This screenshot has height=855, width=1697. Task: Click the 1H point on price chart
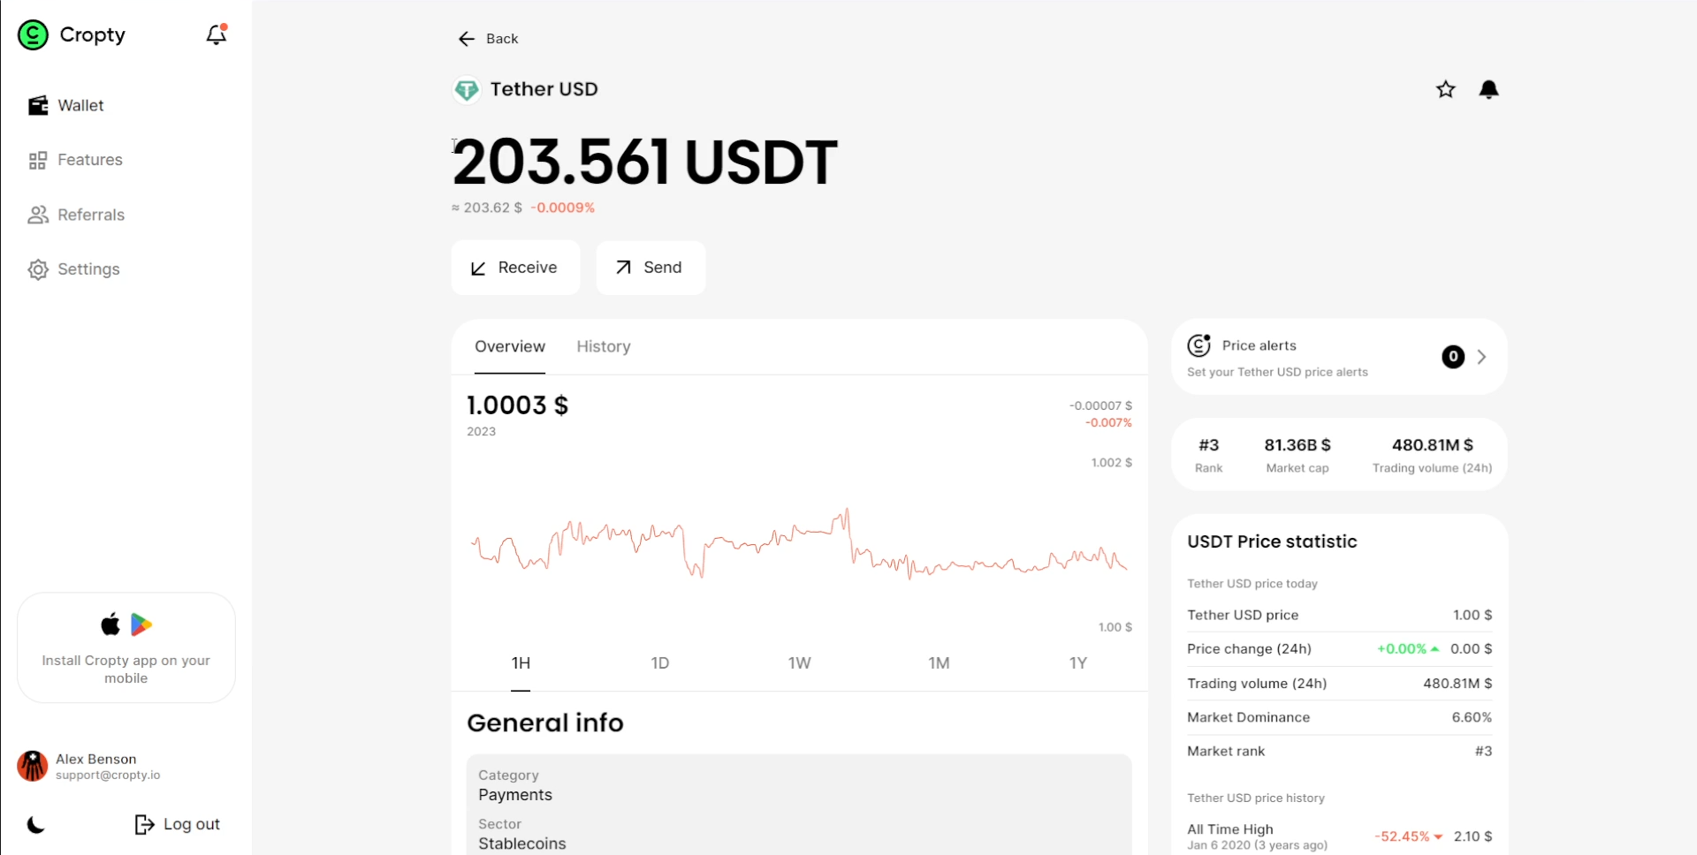(x=521, y=662)
